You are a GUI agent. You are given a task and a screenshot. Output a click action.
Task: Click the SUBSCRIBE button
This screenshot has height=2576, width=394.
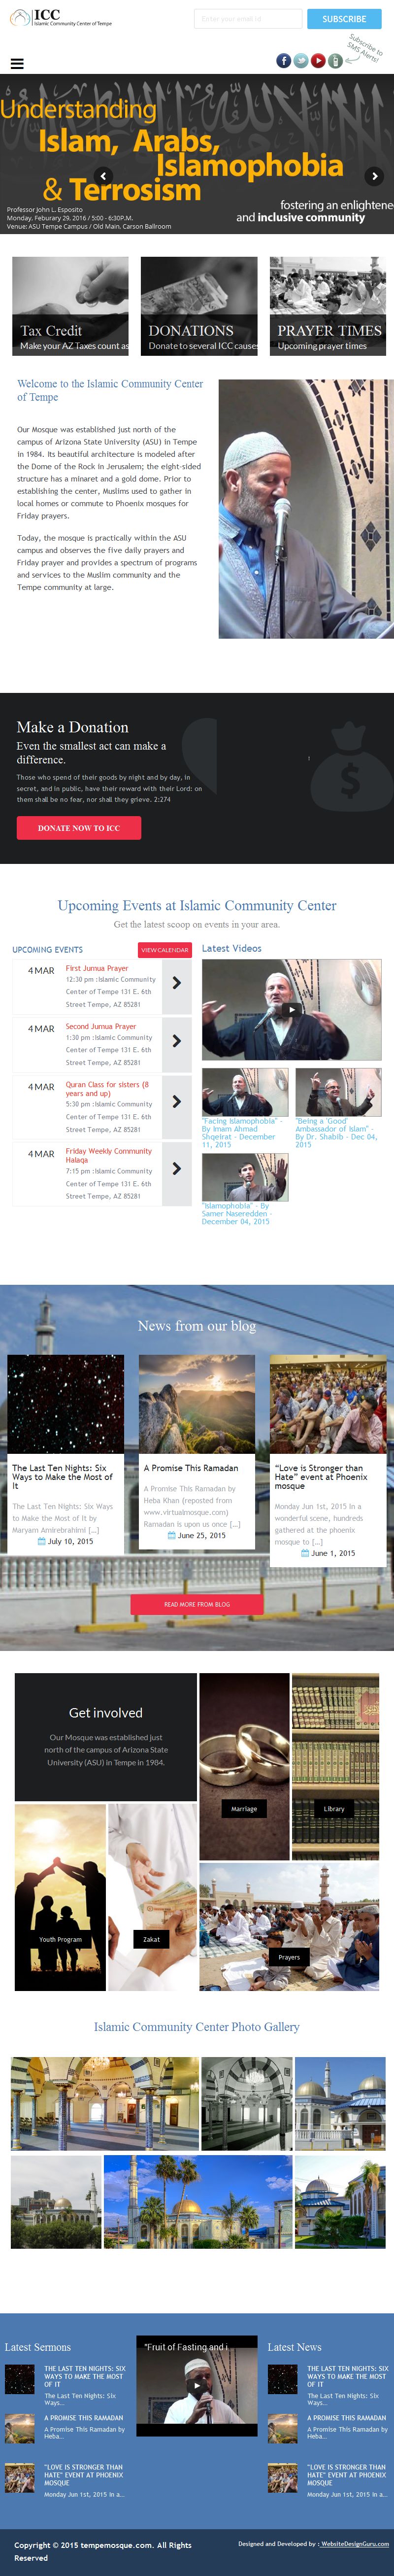344,19
